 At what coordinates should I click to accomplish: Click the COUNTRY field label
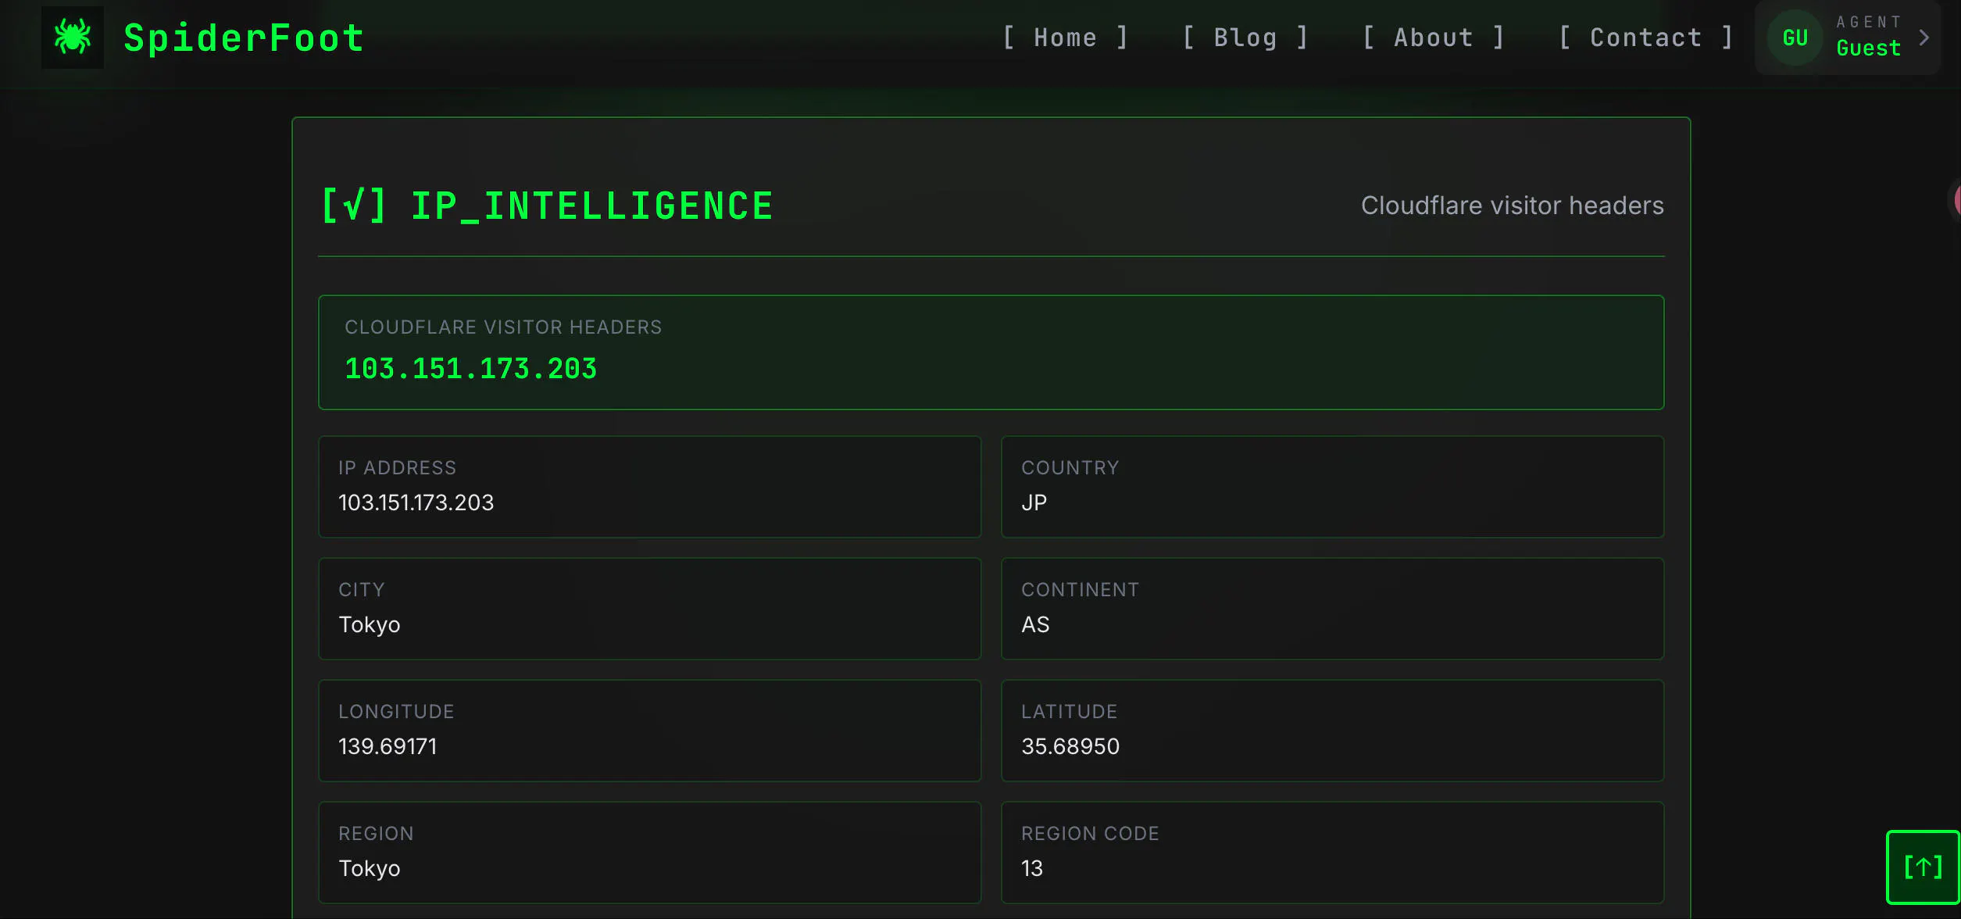[x=1070, y=468]
